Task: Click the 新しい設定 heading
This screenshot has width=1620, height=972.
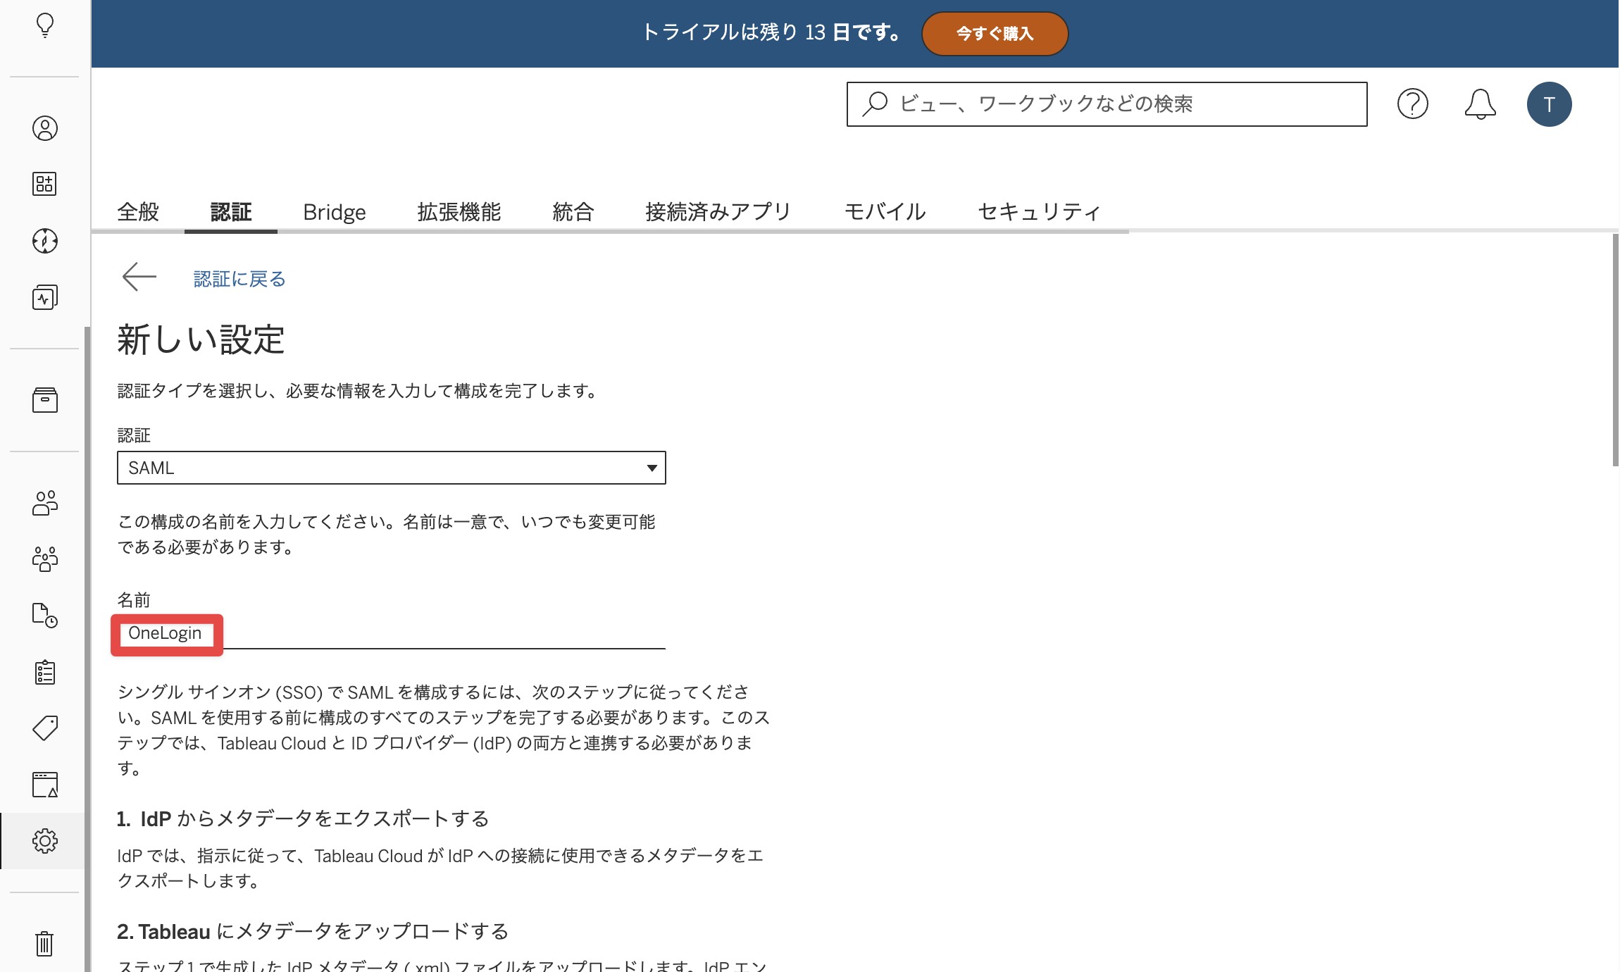Action: [x=201, y=339]
